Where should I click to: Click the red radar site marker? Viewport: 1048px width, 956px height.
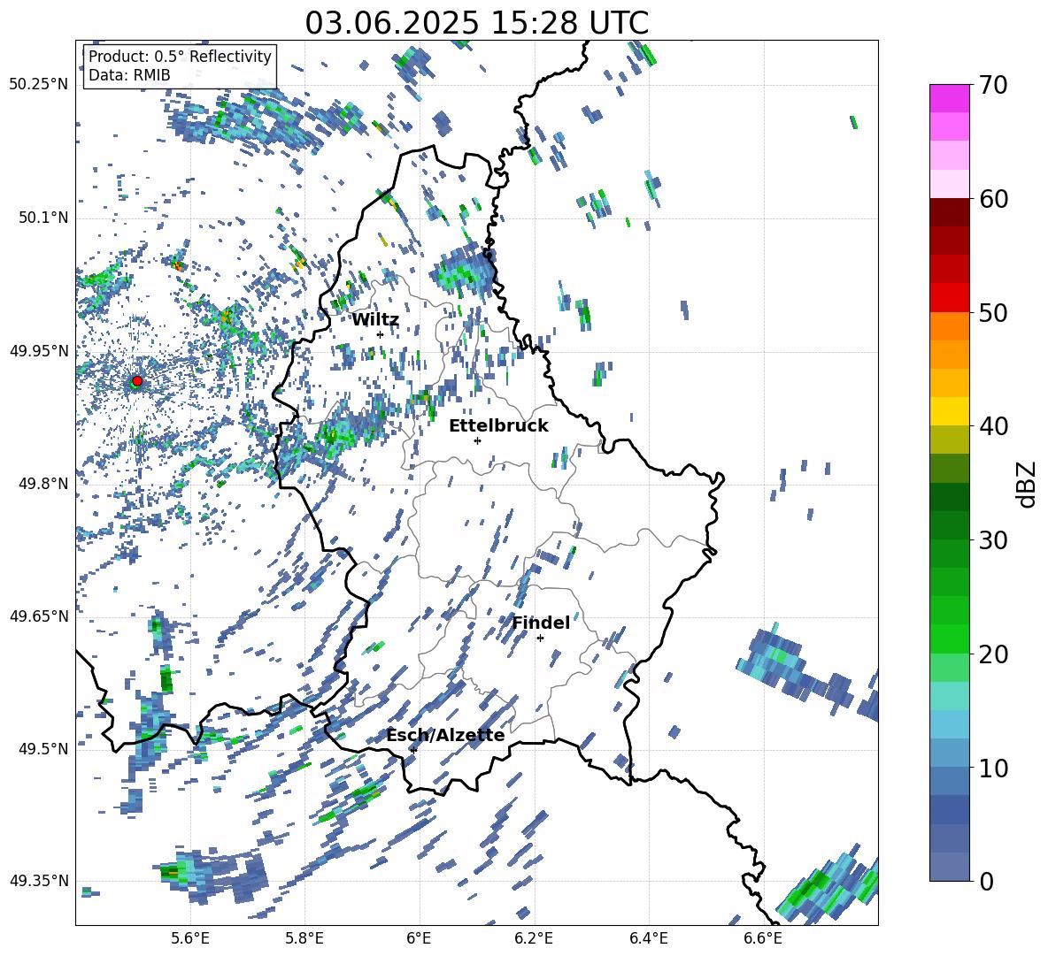click(x=137, y=381)
